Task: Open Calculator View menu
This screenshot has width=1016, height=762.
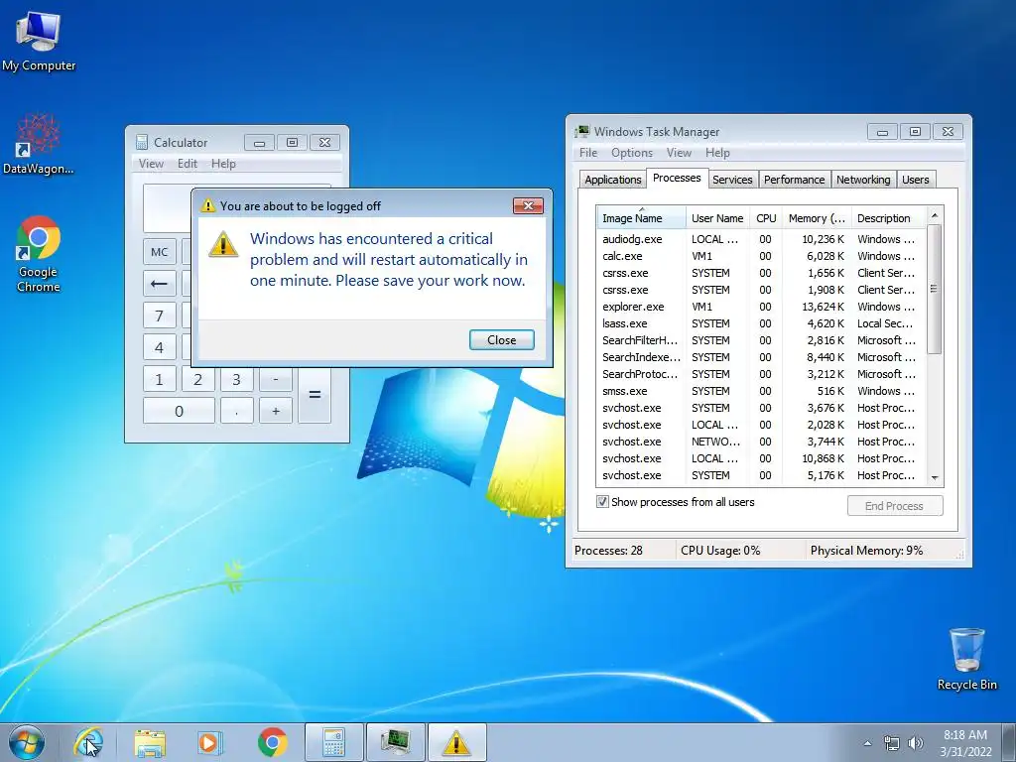Action: pyautogui.click(x=151, y=164)
